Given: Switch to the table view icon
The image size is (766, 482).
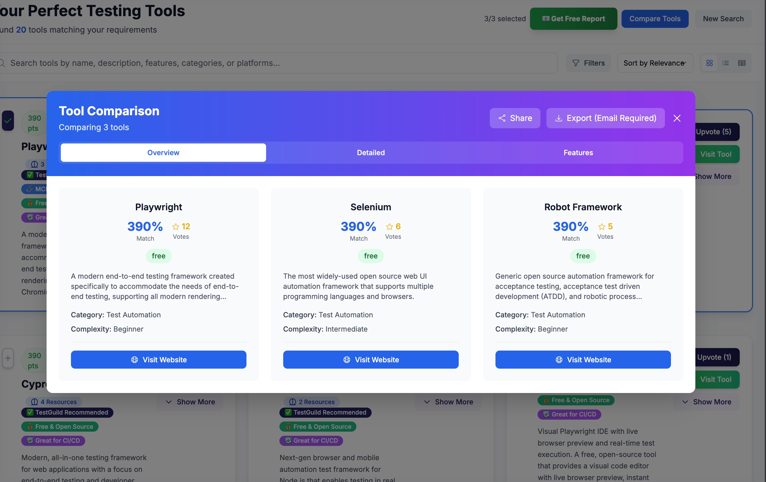Looking at the screenshot, I should pyautogui.click(x=742, y=63).
